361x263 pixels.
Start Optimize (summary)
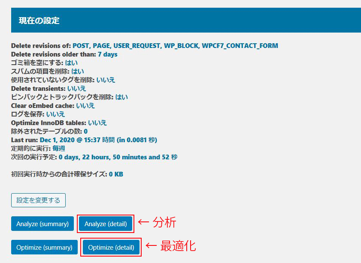[x=44, y=248]
